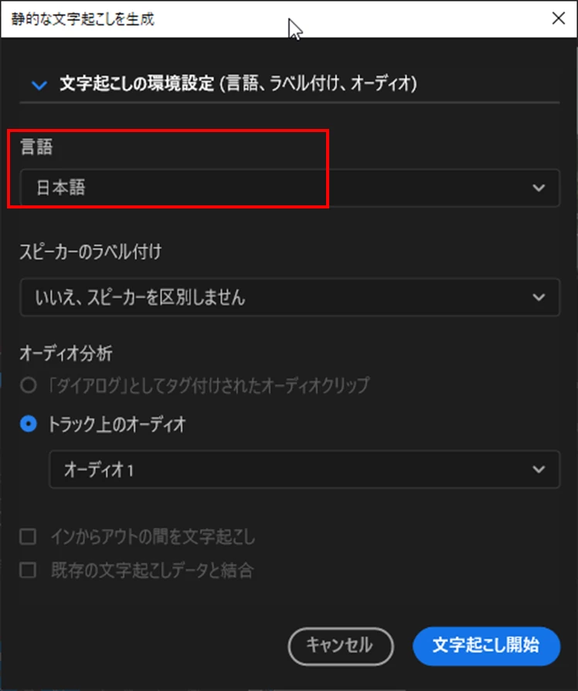Collapse the 文字起こしの環境設定 section chevron

coord(39,85)
